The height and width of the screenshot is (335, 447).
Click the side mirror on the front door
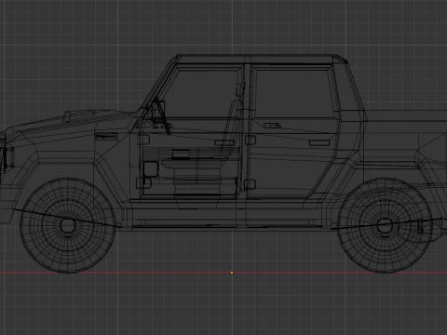(x=158, y=111)
